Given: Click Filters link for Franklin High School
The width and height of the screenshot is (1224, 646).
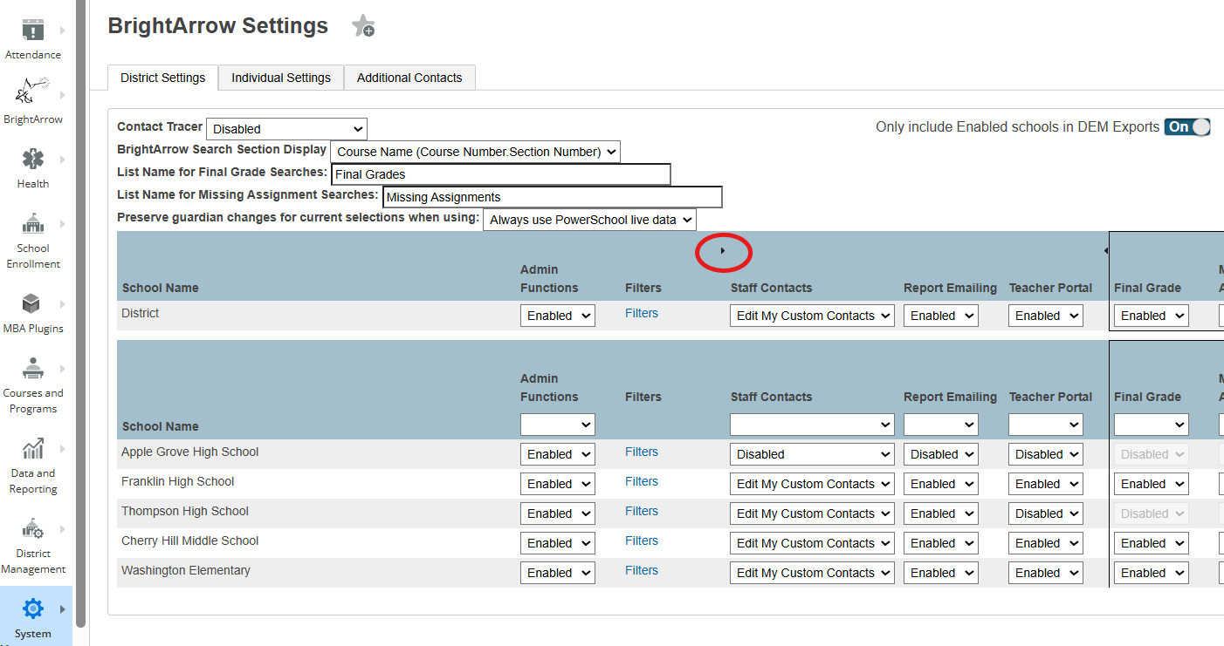Looking at the screenshot, I should [642, 481].
